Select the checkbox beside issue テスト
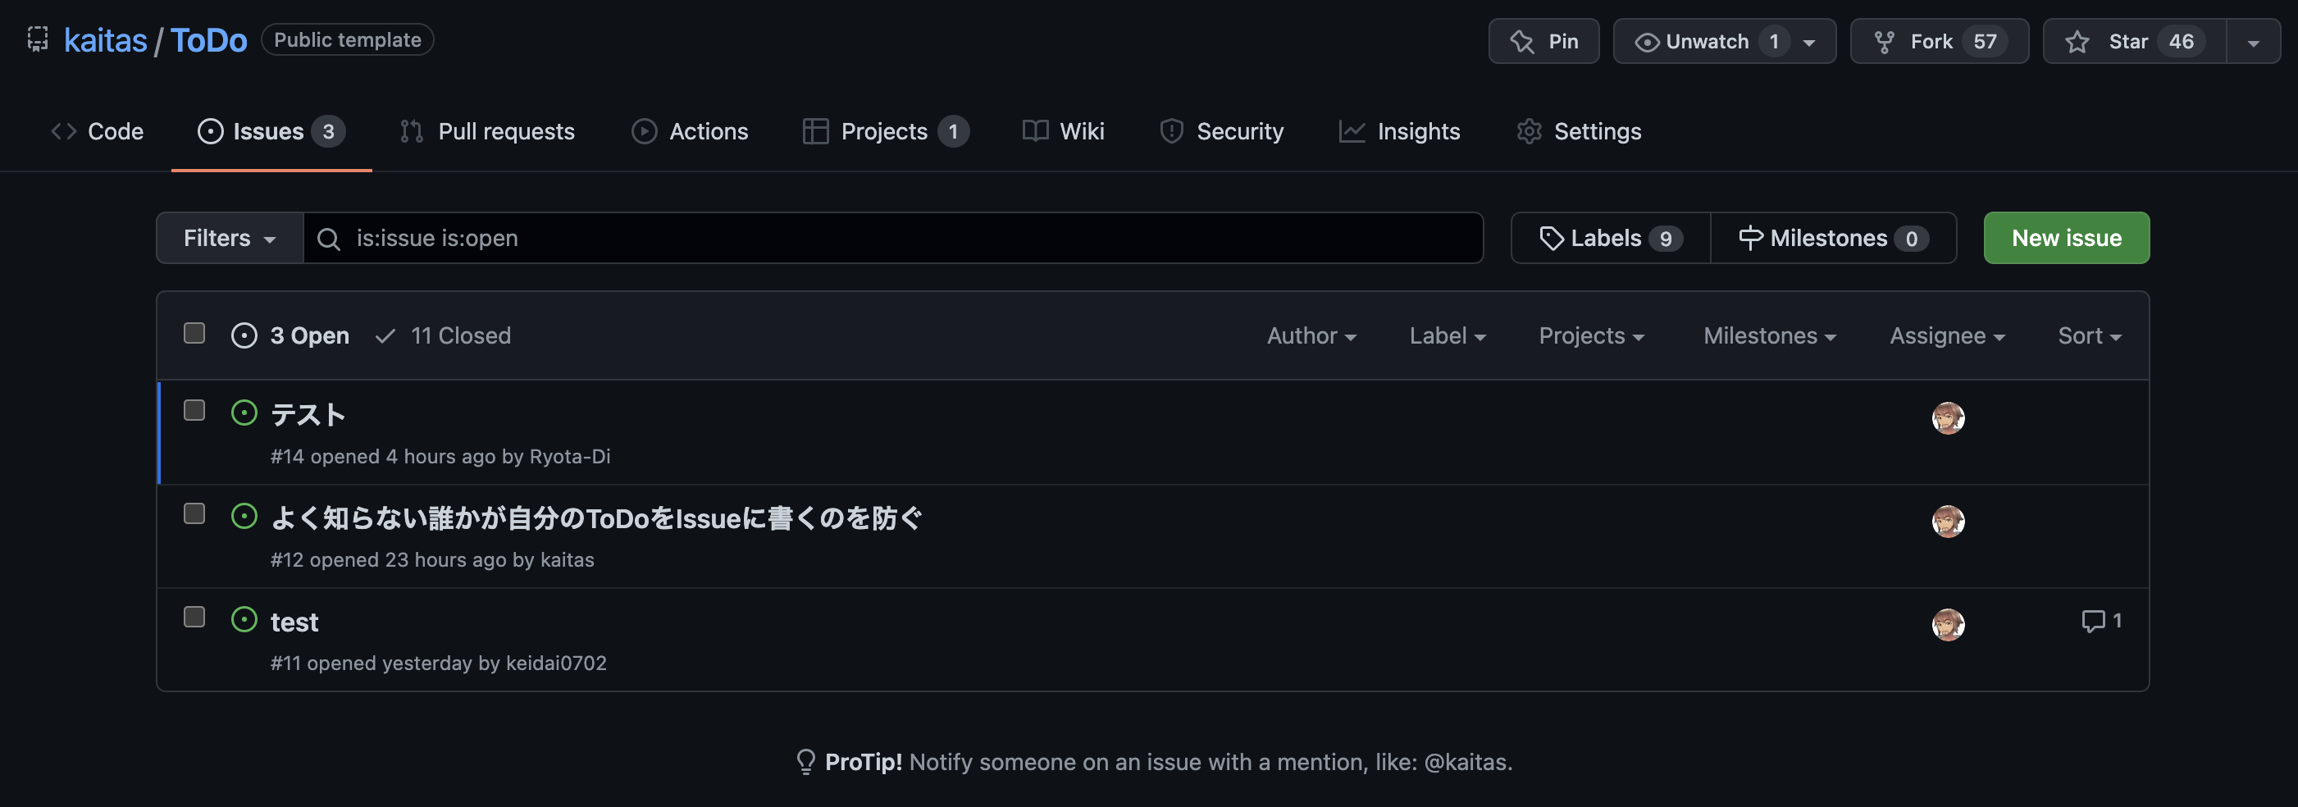This screenshot has height=807, width=2298. [194, 410]
